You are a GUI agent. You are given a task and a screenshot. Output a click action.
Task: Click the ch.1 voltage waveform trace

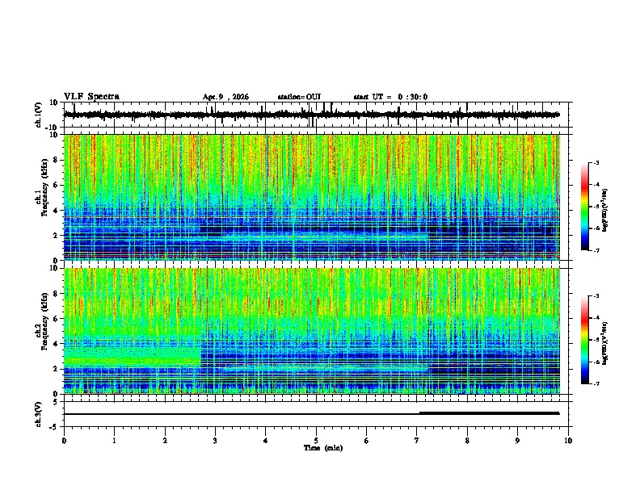tap(312, 115)
